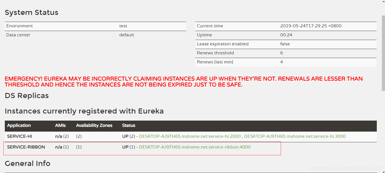This screenshot has height=173, width=385.
Task: Click the (1) availability zones cell for SERVICE-RIBBON
Action: point(79,147)
